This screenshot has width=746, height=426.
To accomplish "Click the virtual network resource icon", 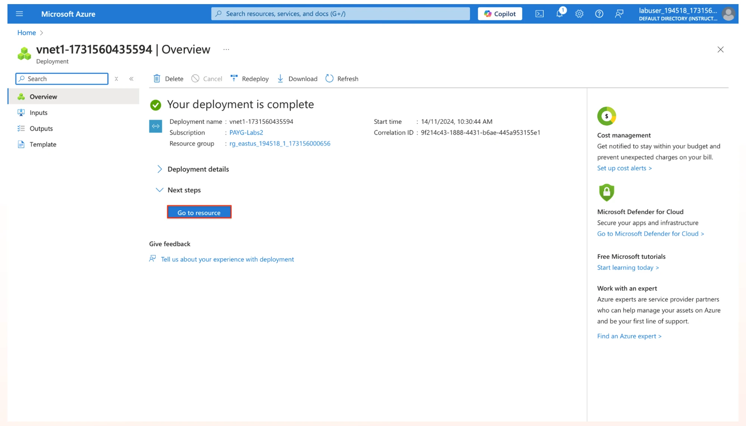I will tap(156, 126).
